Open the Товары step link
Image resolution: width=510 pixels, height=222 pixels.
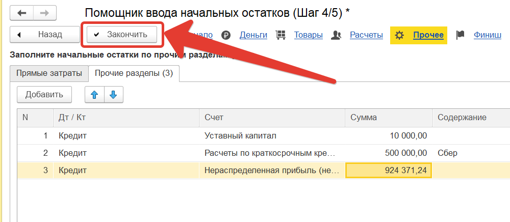tap(308, 35)
